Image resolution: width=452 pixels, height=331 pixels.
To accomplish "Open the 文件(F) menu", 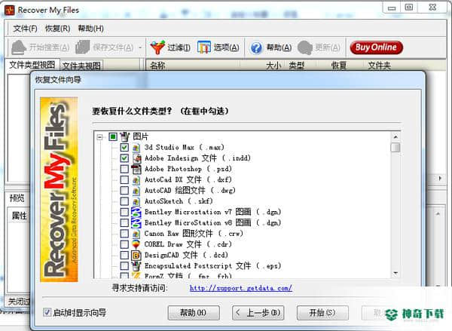I will 25,29.
